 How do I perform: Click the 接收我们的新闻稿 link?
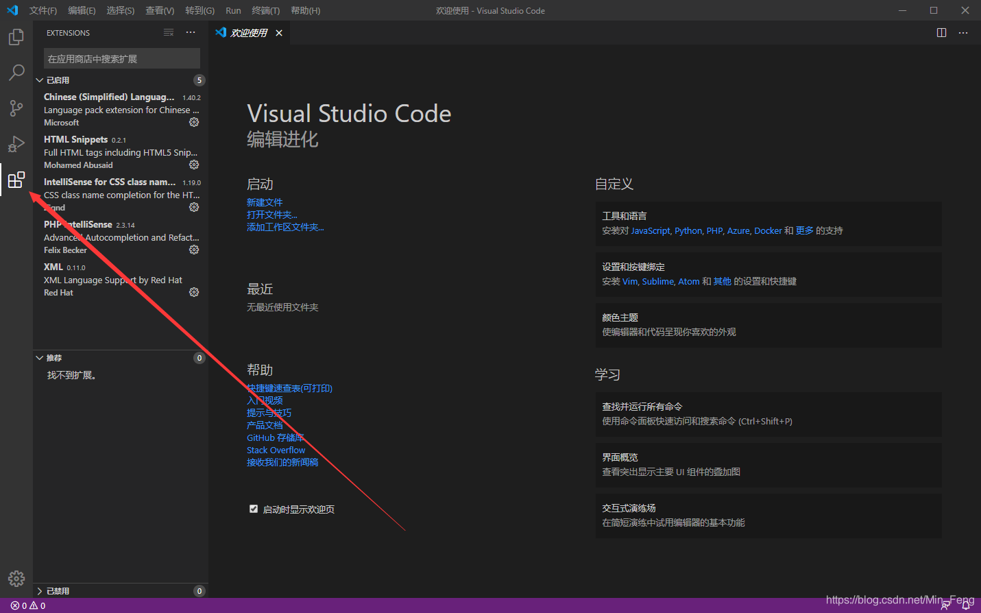coord(282,462)
